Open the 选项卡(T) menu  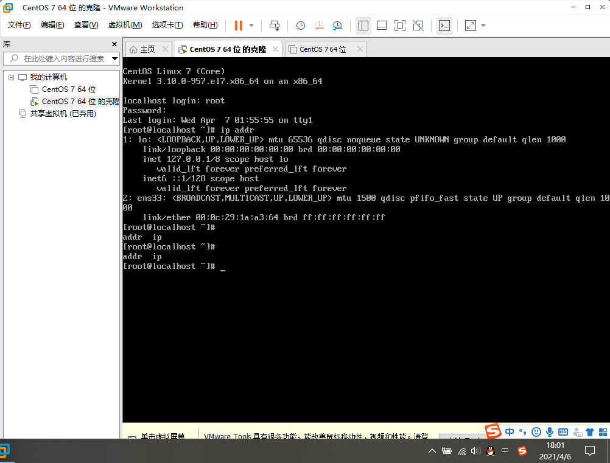[167, 25]
